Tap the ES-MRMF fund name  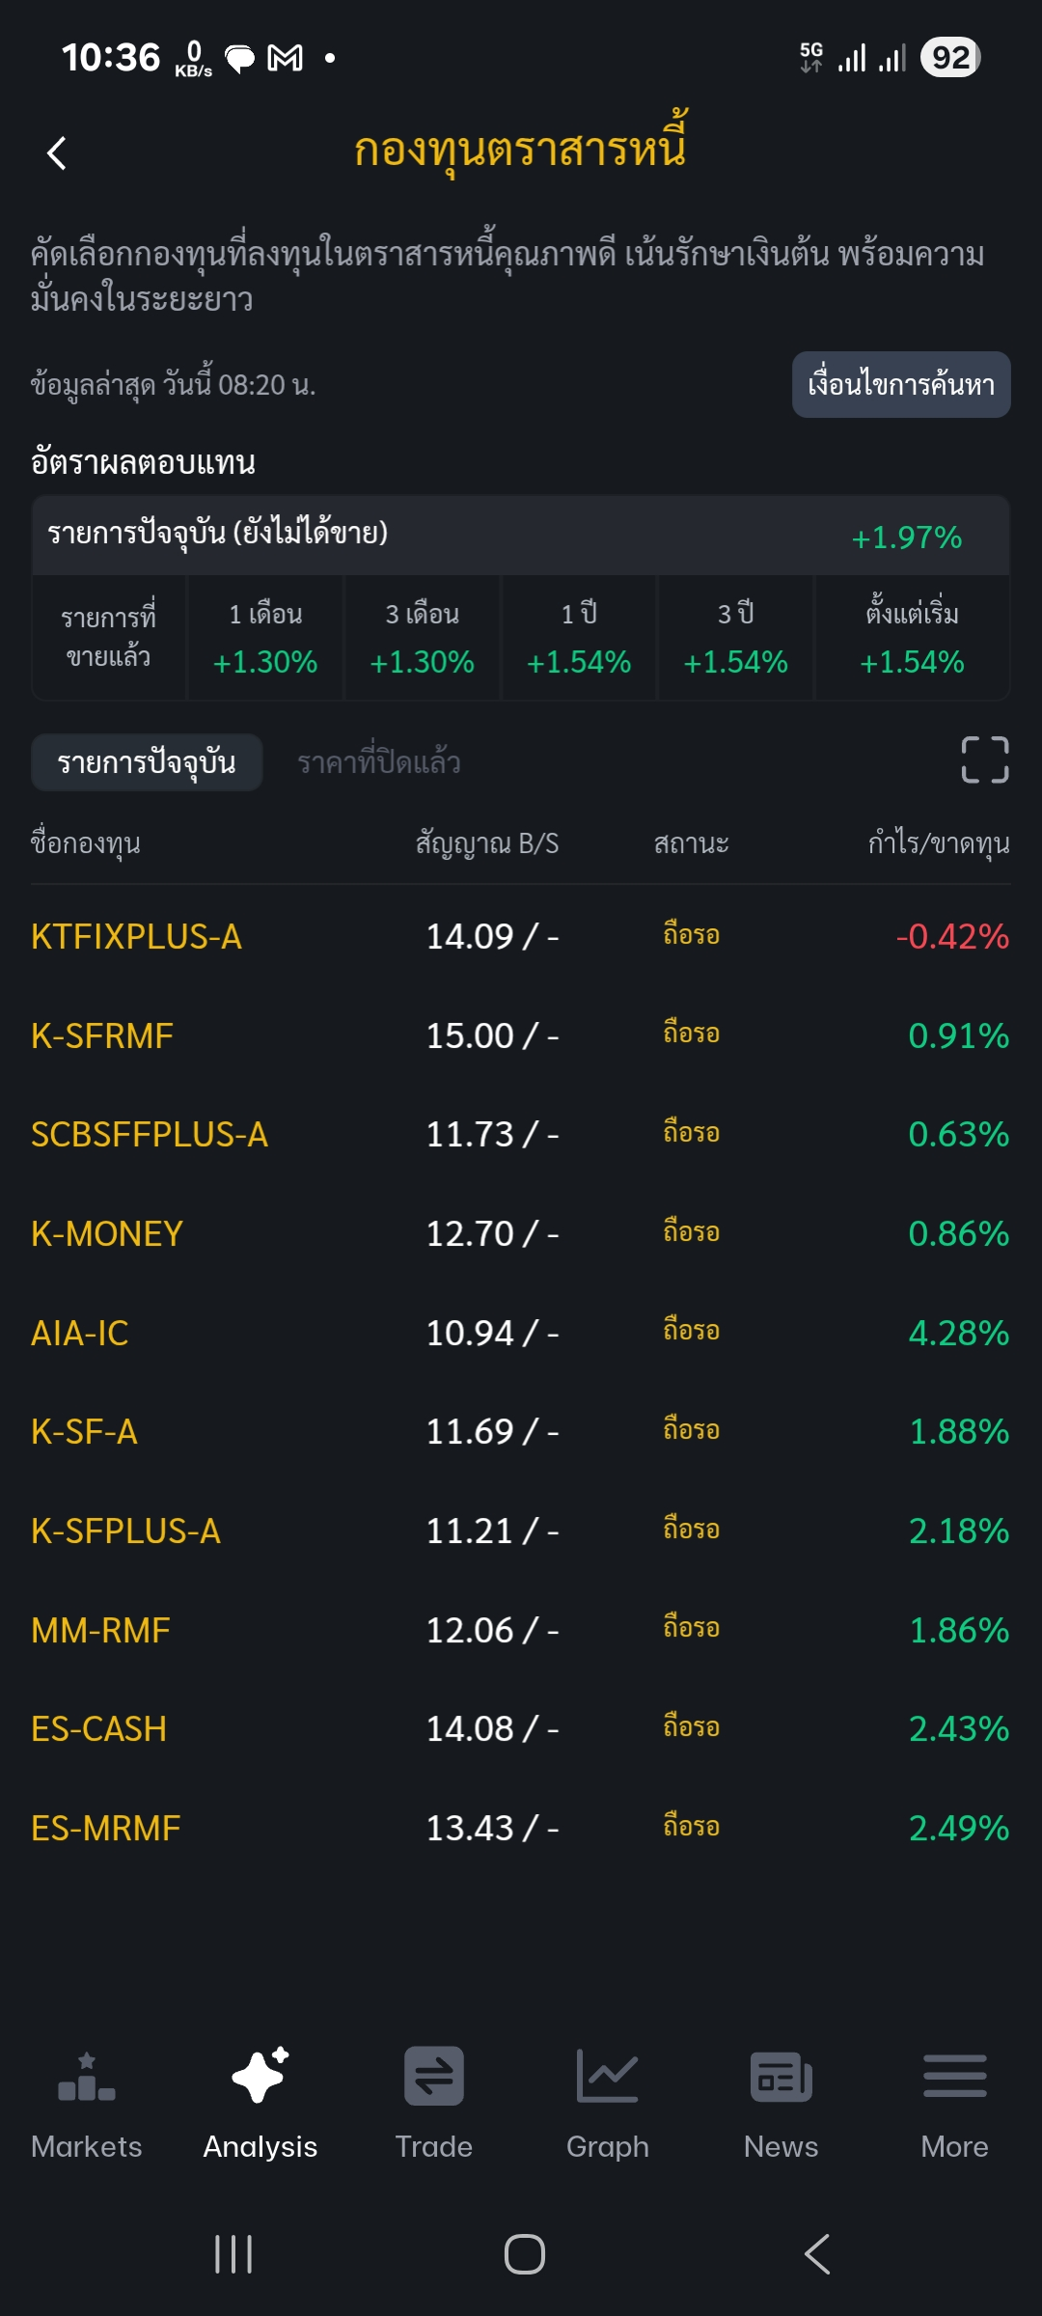click(x=106, y=1829)
